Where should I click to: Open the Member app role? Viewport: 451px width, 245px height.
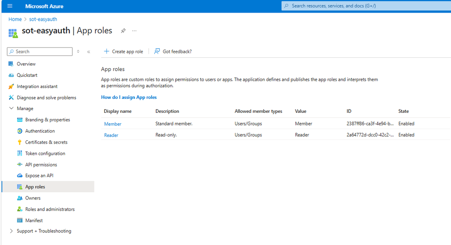click(x=112, y=124)
